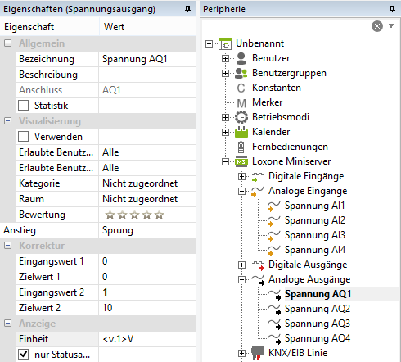Viewport: 401px width, 362px height.
Task: Select the Merker tree label
Action: pyautogui.click(x=267, y=102)
